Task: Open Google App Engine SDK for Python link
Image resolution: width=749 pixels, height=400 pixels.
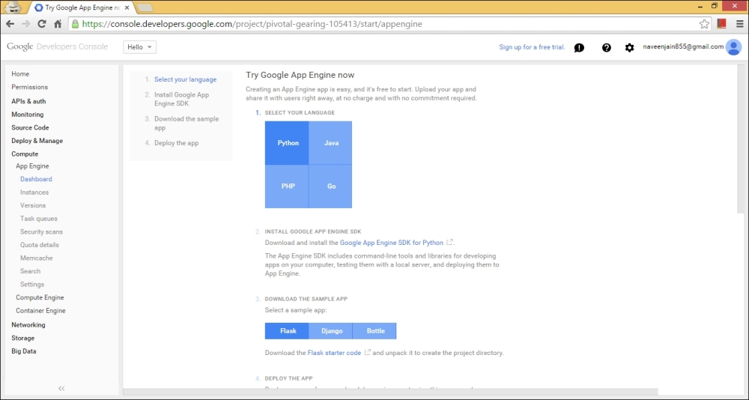Action: click(391, 243)
